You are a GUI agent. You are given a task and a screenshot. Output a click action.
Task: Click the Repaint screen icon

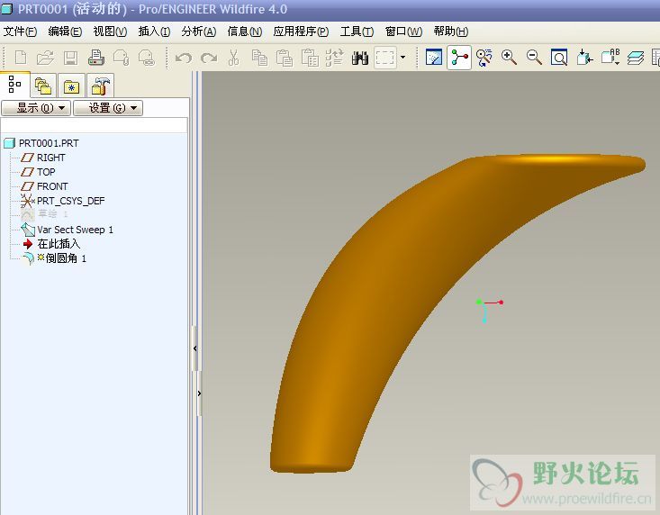click(433, 58)
